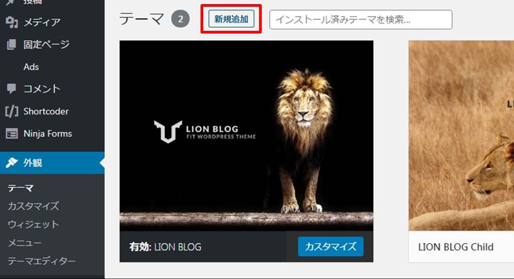Screen dimensions: 514x279
Task: Click the 外観 paintbrush icon
Action: click(11, 163)
